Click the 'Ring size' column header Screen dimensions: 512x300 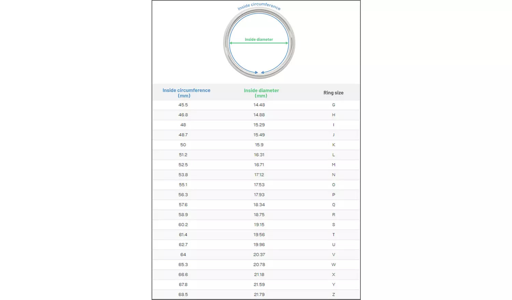pos(333,93)
